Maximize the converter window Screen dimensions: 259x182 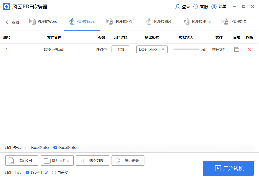click(x=244, y=6)
